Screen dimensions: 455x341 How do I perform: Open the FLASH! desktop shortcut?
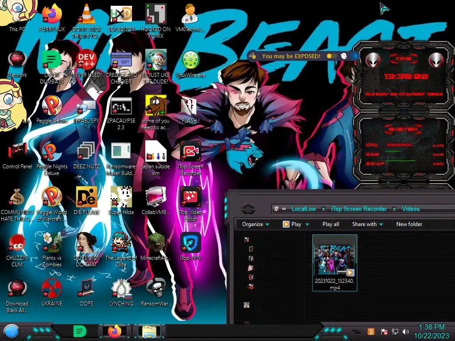[190, 110]
